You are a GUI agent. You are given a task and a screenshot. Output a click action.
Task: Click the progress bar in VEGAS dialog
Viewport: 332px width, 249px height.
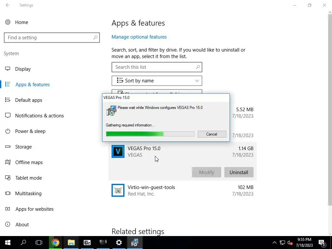(150, 134)
